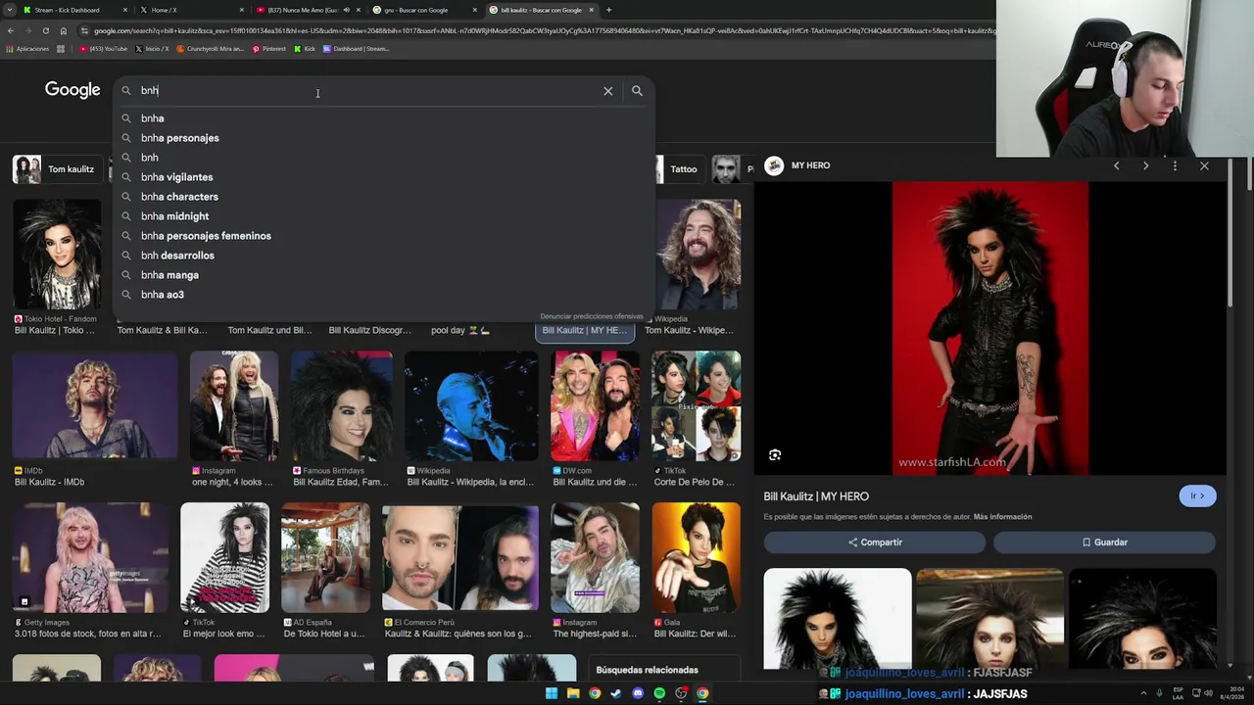Open OBS icon in the taskbar
The height and width of the screenshot is (705, 1254).
[x=681, y=693]
